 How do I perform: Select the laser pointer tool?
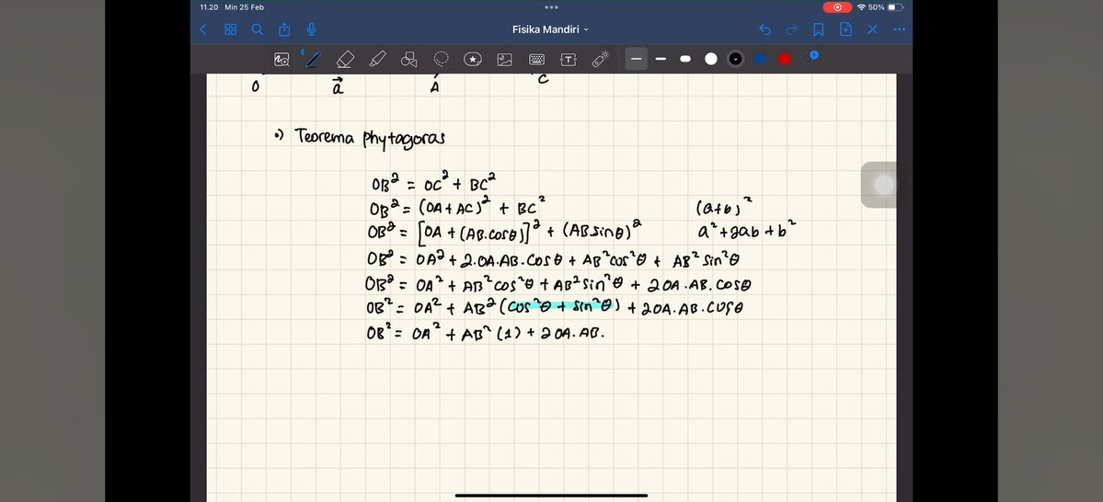point(600,60)
